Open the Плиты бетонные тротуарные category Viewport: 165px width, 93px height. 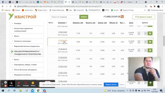coord(27,70)
